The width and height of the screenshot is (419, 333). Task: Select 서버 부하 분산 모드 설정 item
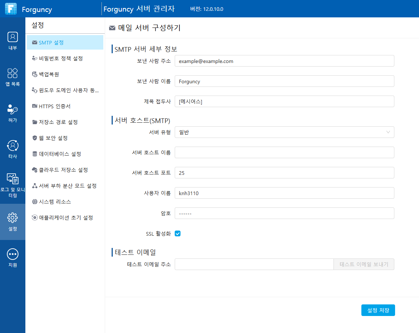click(x=65, y=185)
